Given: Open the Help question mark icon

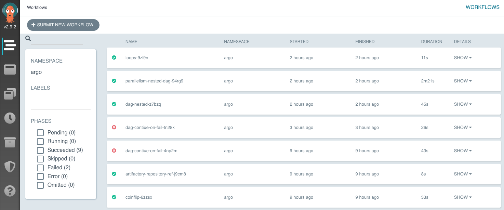Looking at the screenshot, I should [10, 191].
